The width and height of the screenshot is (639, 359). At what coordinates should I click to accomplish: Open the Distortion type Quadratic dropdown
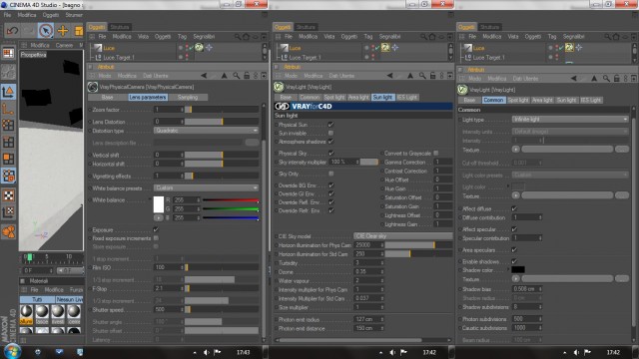pos(206,131)
